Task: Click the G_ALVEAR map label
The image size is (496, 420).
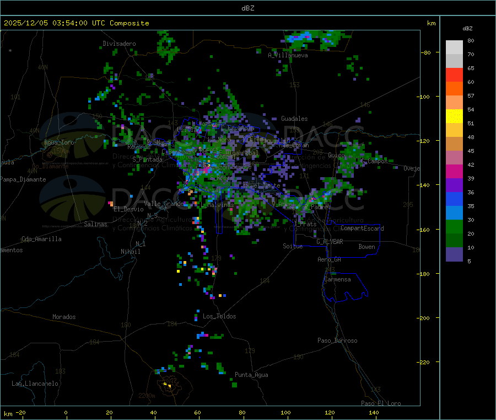Action: click(x=330, y=242)
